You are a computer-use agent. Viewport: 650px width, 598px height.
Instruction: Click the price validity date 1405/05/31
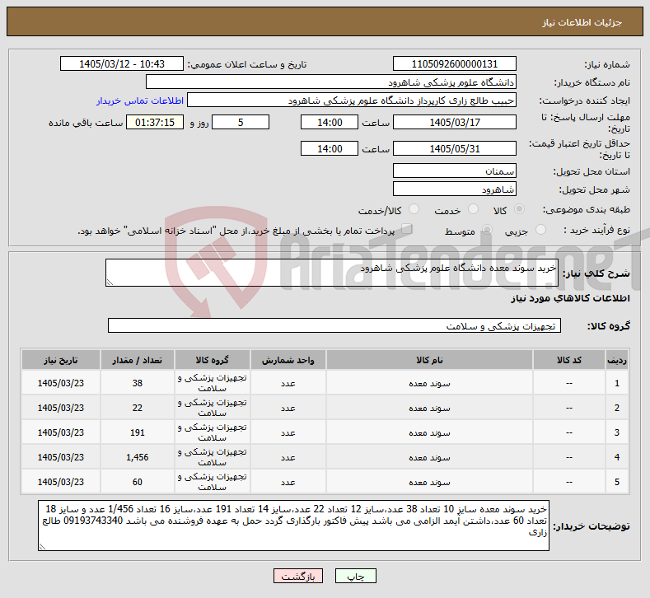[x=454, y=148]
